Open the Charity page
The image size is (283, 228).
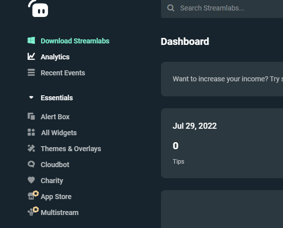click(x=52, y=181)
